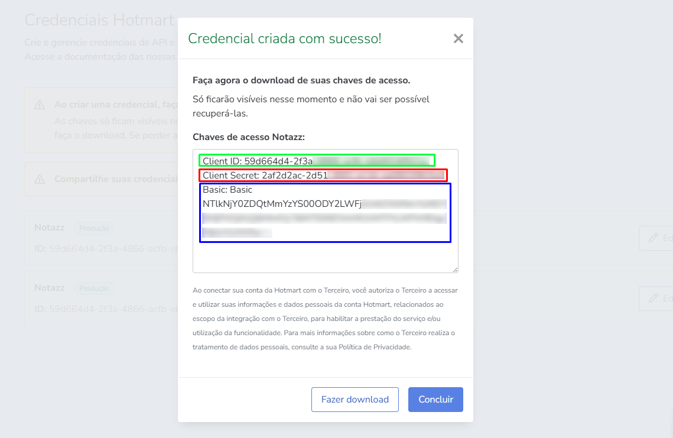The width and height of the screenshot is (673, 438).
Task: Click the Fazer download button
Action: [x=355, y=400]
